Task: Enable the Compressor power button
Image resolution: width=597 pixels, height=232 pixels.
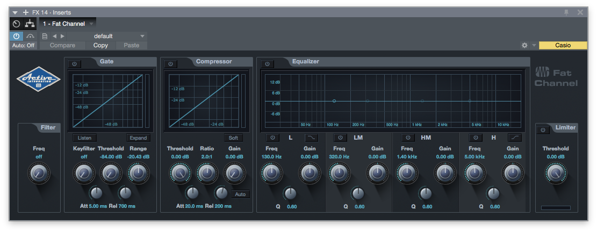Action: [x=170, y=64]
